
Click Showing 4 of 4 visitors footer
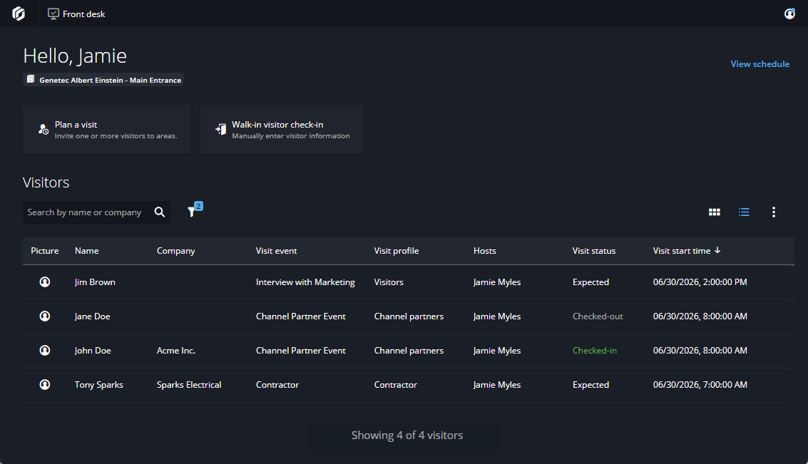[x=406, y=435]
